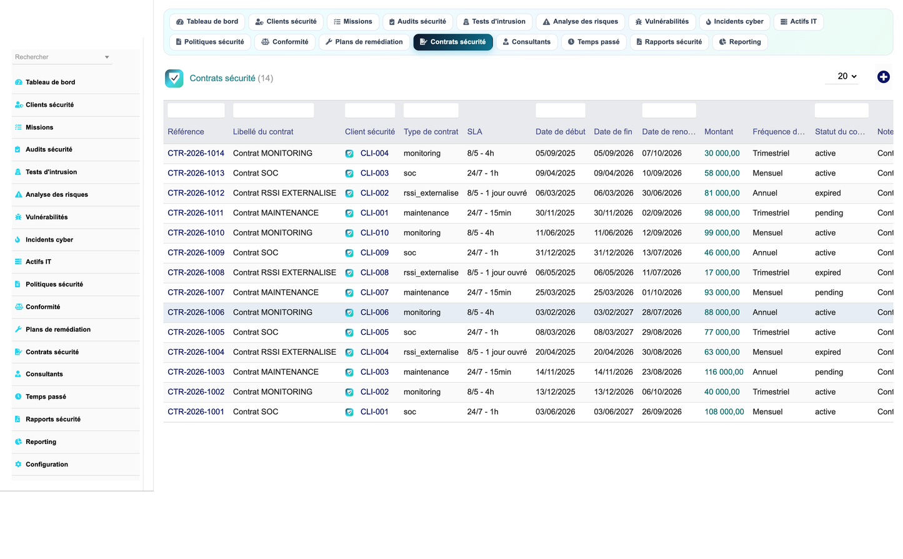This screenshot has width=903, height=559.
Task: Click the client icon in CTR-2026-1010 row
Action: [x=349, y=233]
